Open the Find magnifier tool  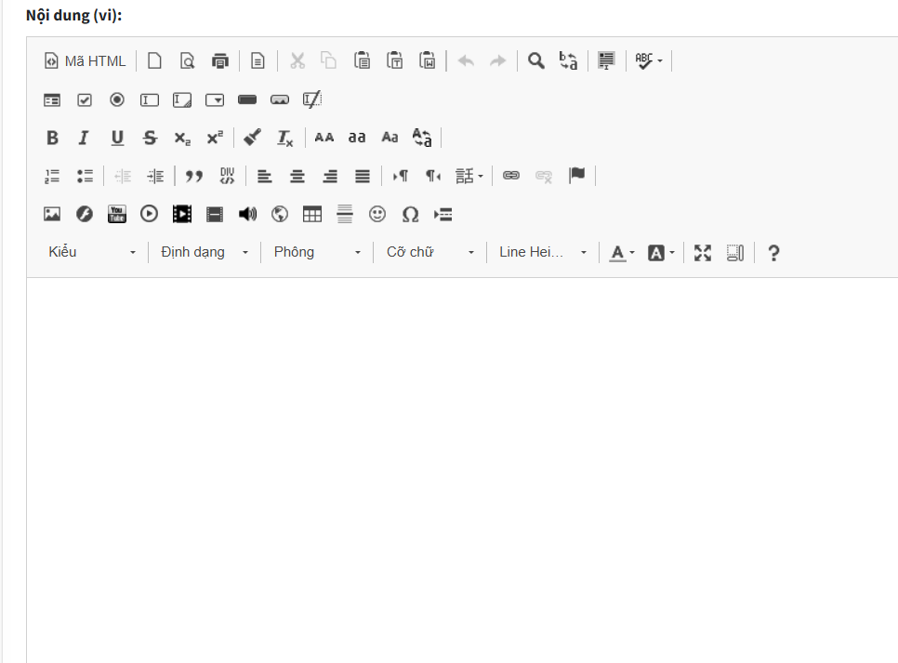(536, 60)
